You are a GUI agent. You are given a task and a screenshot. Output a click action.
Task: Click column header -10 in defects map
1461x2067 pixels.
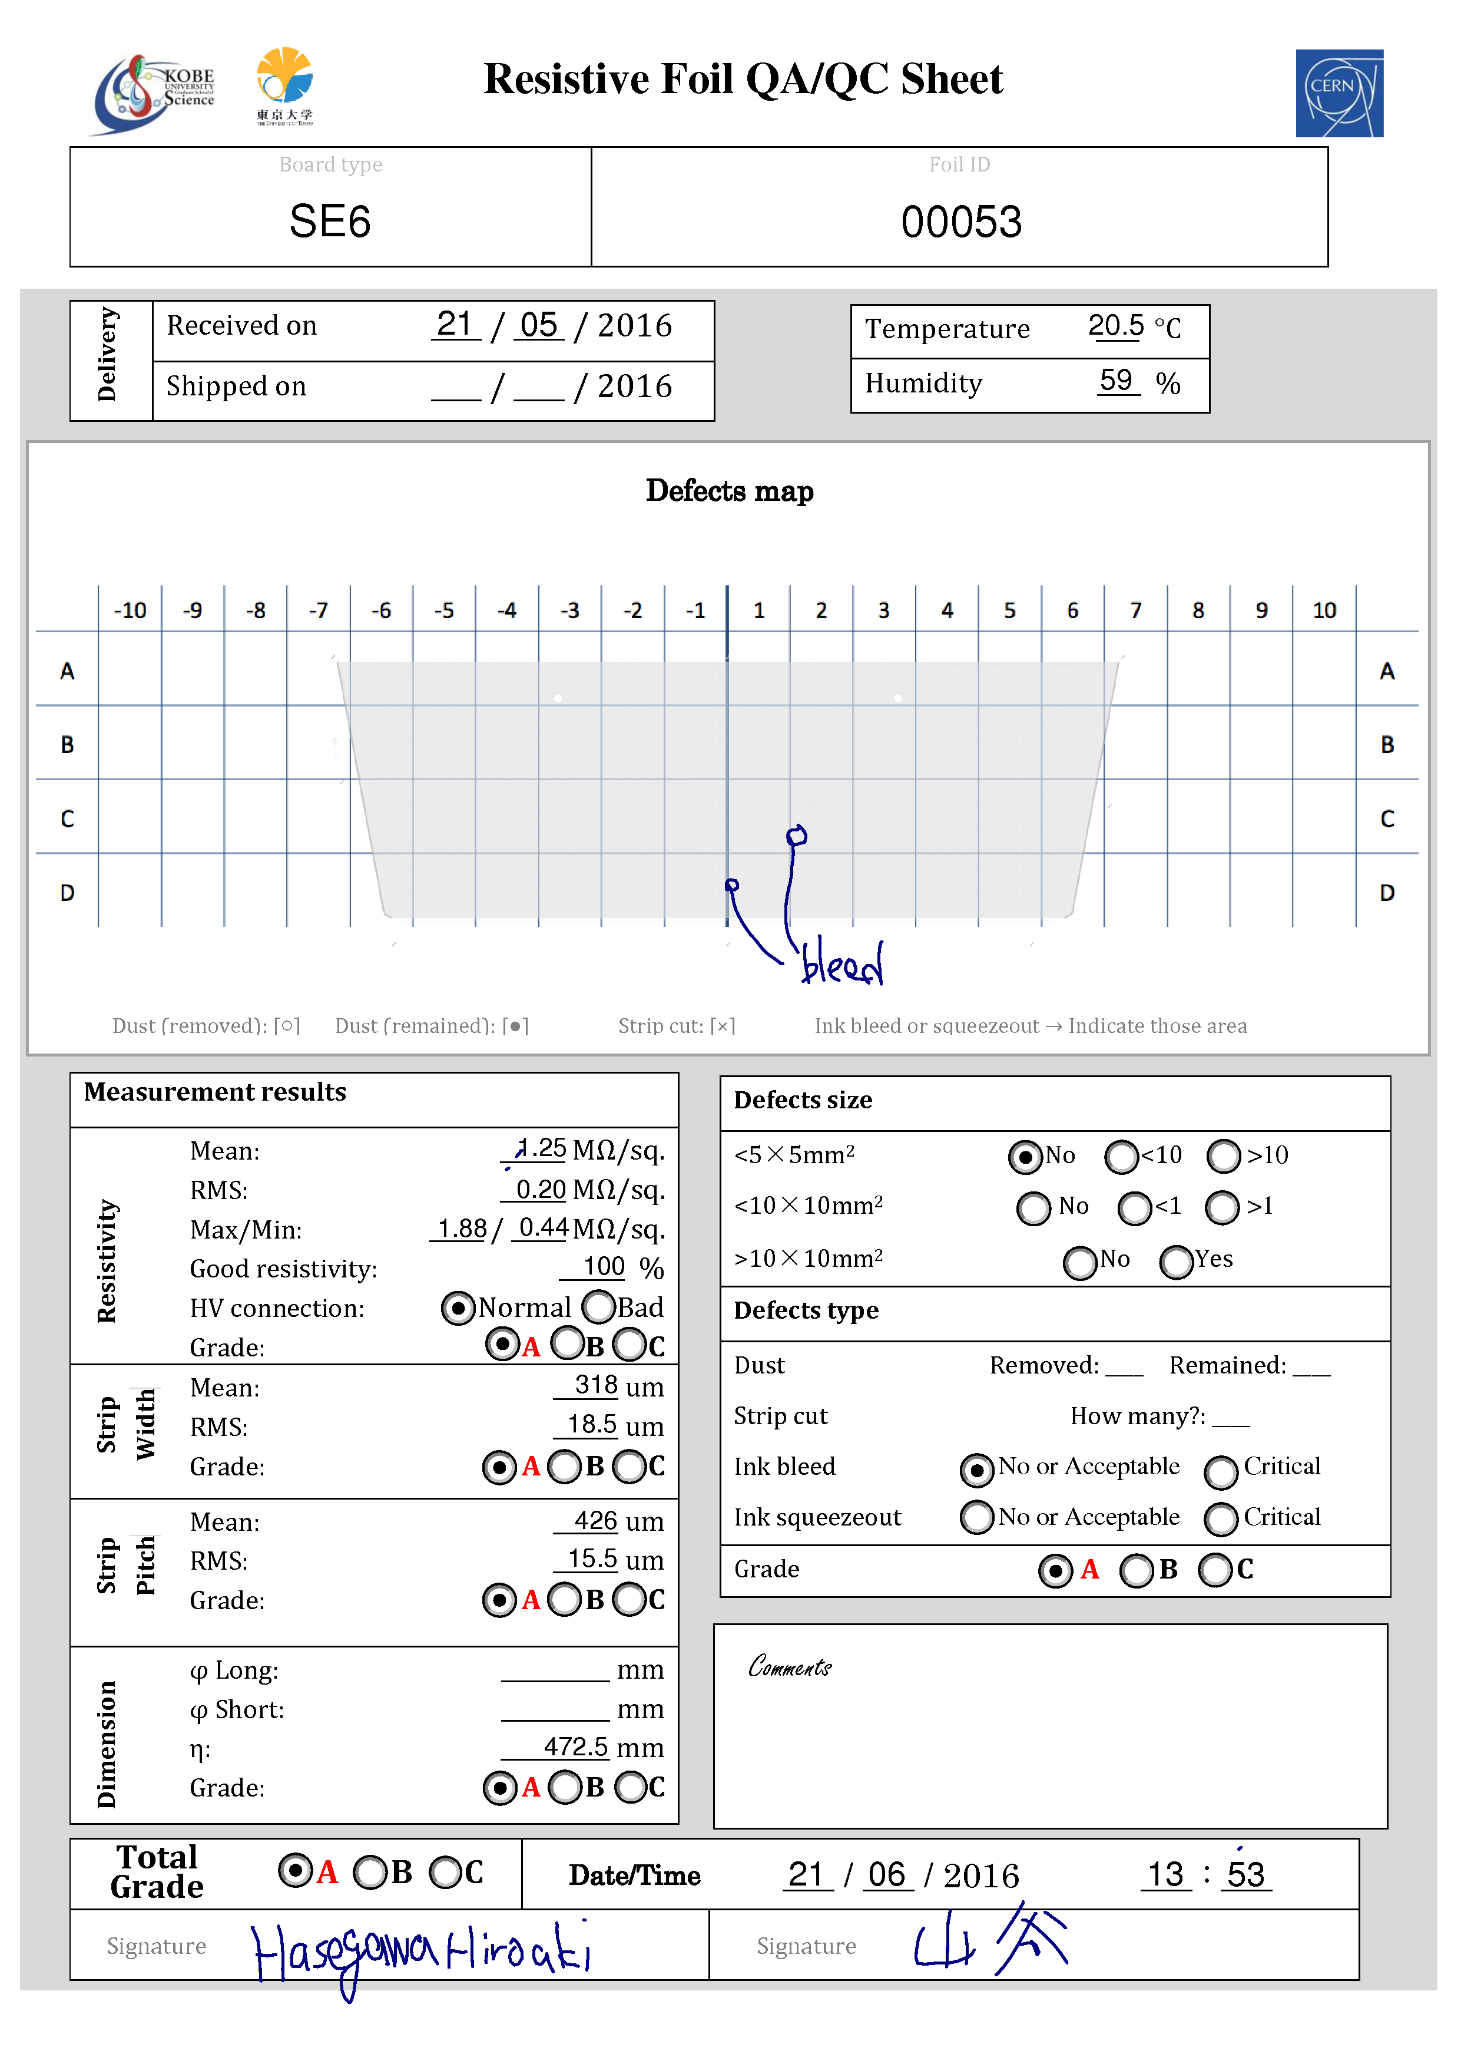130,610
